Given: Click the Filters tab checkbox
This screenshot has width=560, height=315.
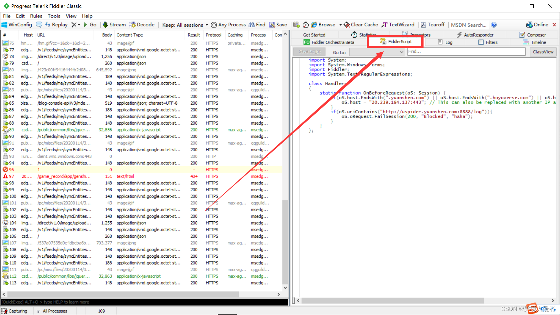Looking at the screenshot, I should pyautogui.click(x=481, y=42).
